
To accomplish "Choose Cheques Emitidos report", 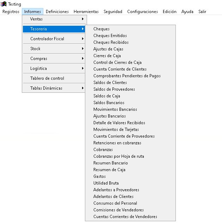I will point(110,36).
